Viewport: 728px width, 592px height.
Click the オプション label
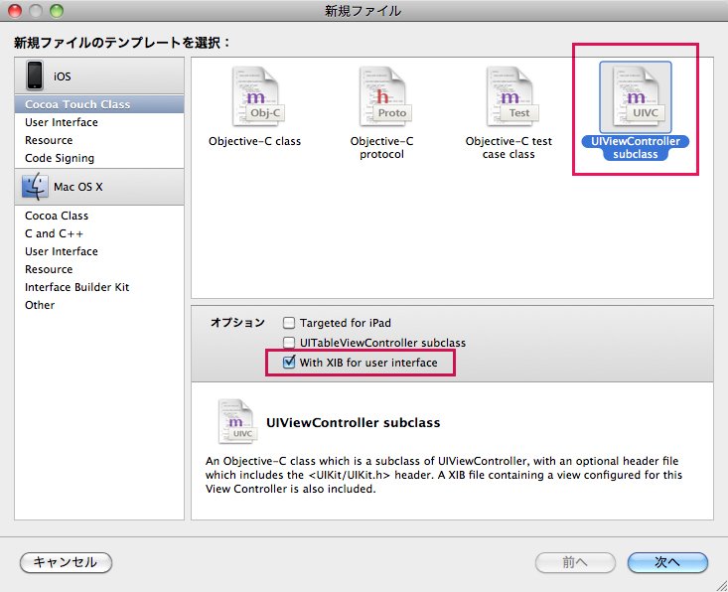pos(237,322)
